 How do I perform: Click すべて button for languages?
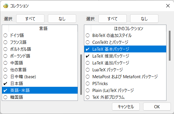[x=30, y=19]
